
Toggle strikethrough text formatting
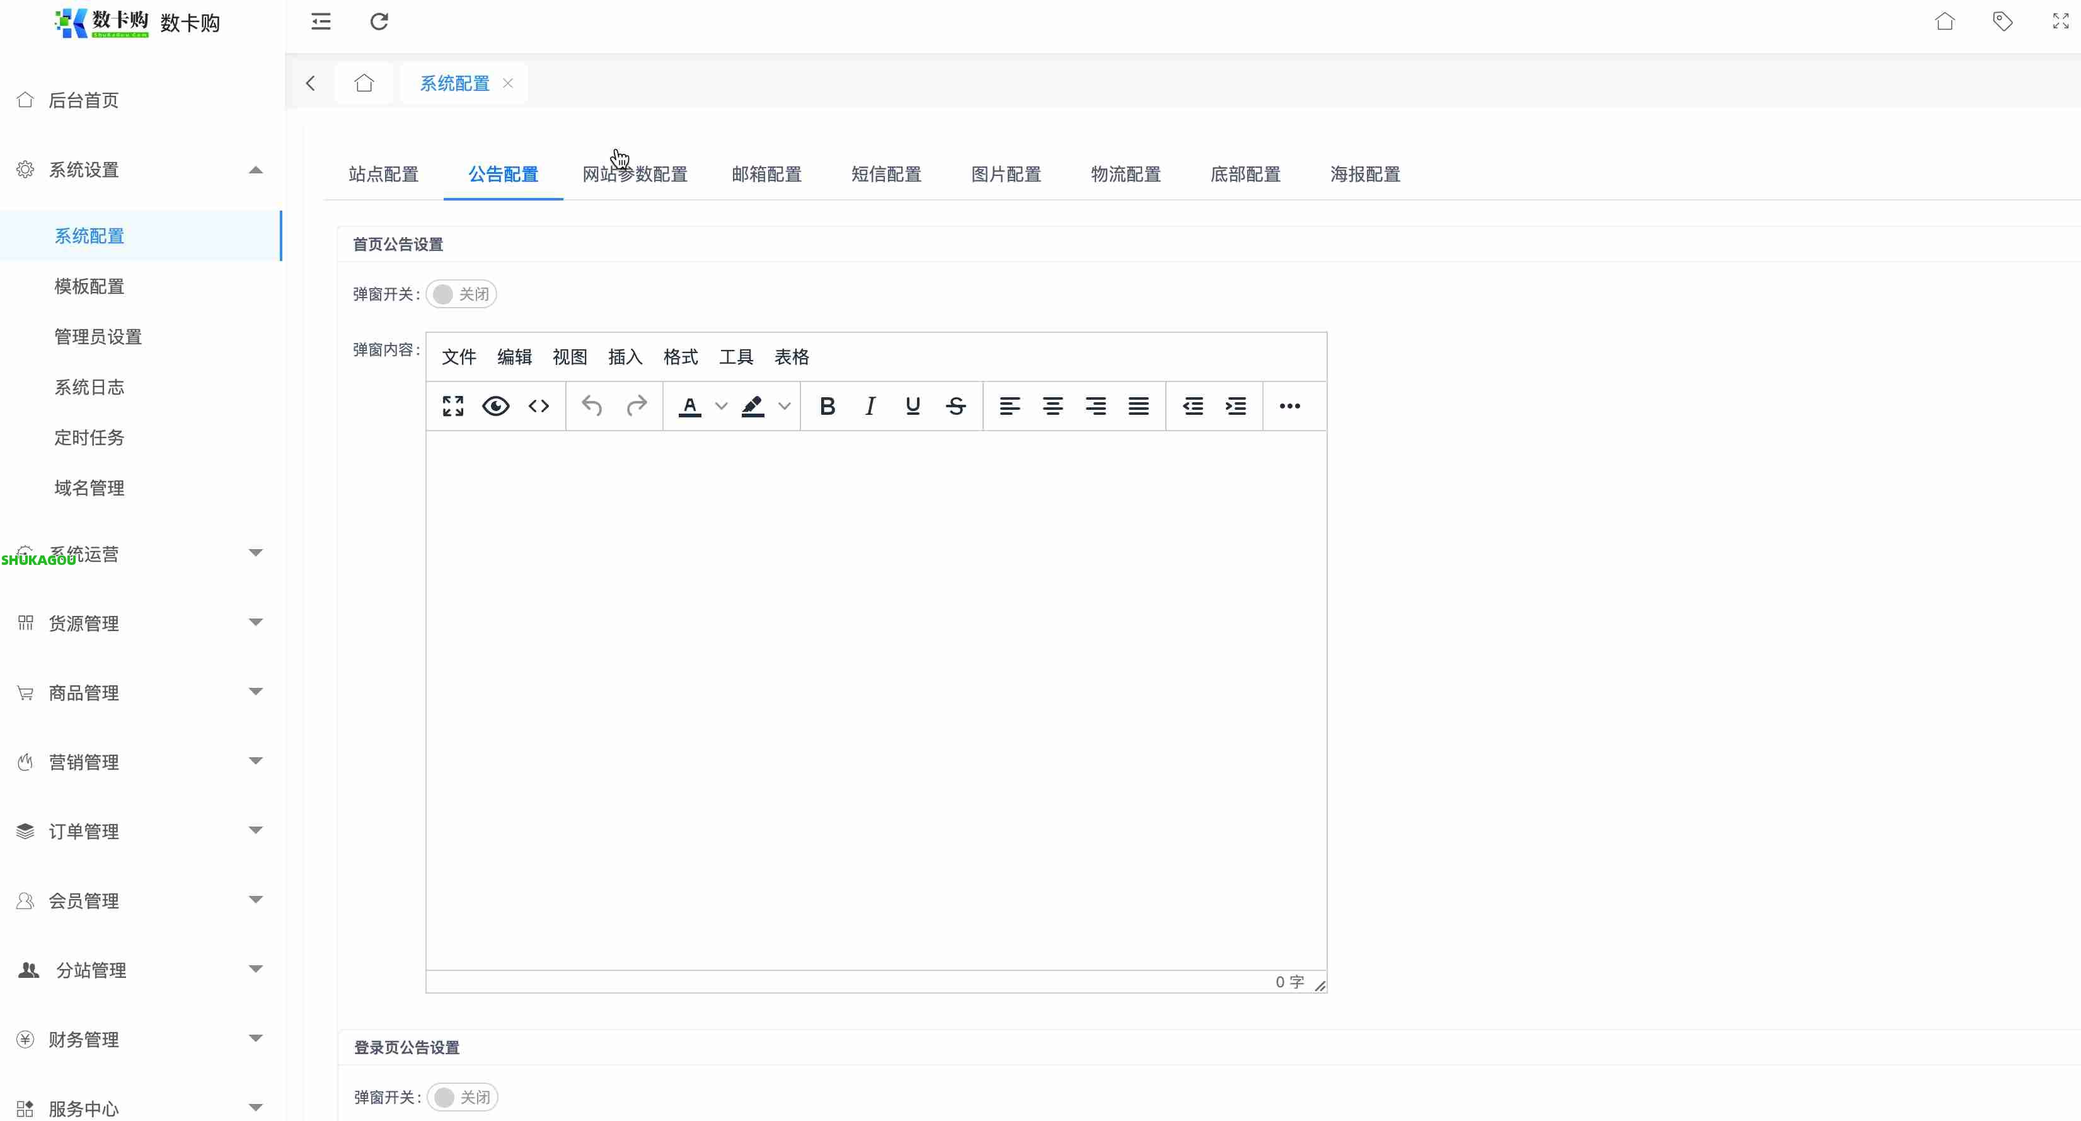[955, 406]
